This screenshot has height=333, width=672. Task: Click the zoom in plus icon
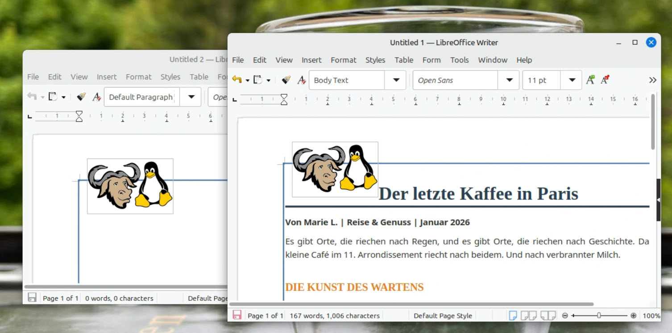633,316
